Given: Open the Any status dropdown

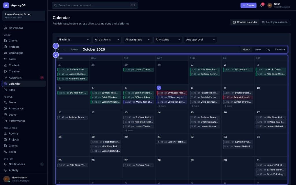Looking at the screenshot, I should pyautogui.click(x=168, y=40).
